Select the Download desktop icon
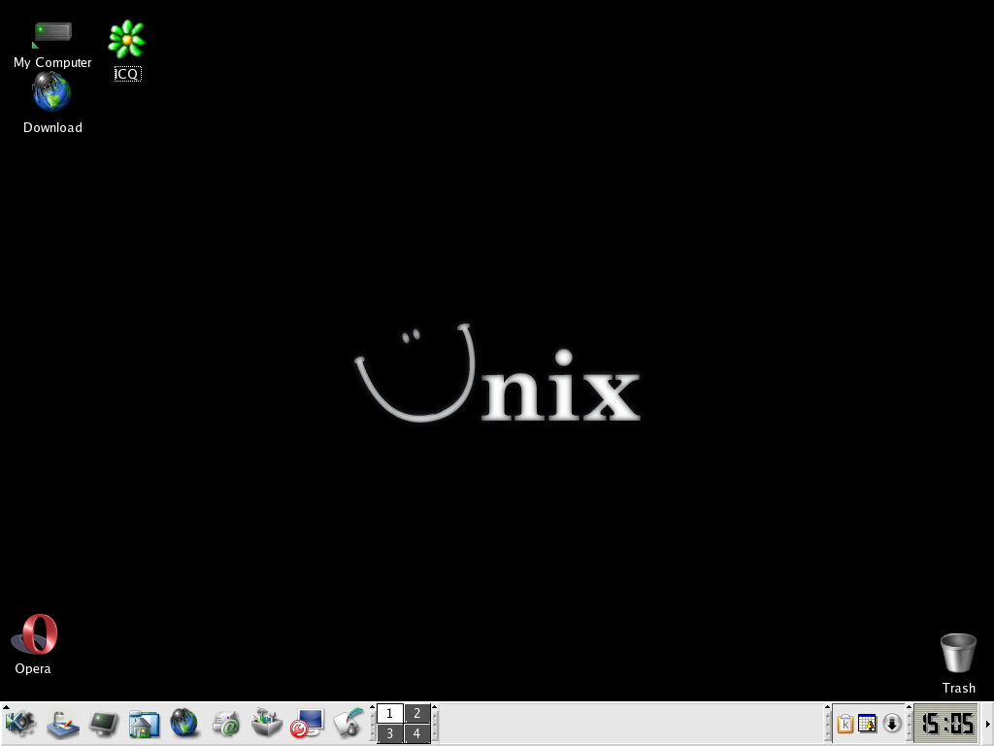The height and width of the screenshot is (746, 994). [x=52, y=103]
